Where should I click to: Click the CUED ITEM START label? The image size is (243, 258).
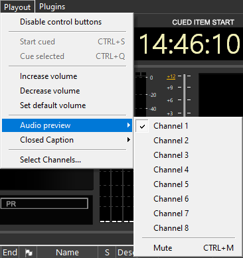[x=203, y=23]
